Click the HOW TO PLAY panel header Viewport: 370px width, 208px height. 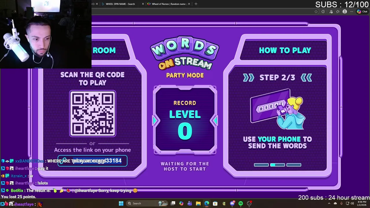pos(285,50)
